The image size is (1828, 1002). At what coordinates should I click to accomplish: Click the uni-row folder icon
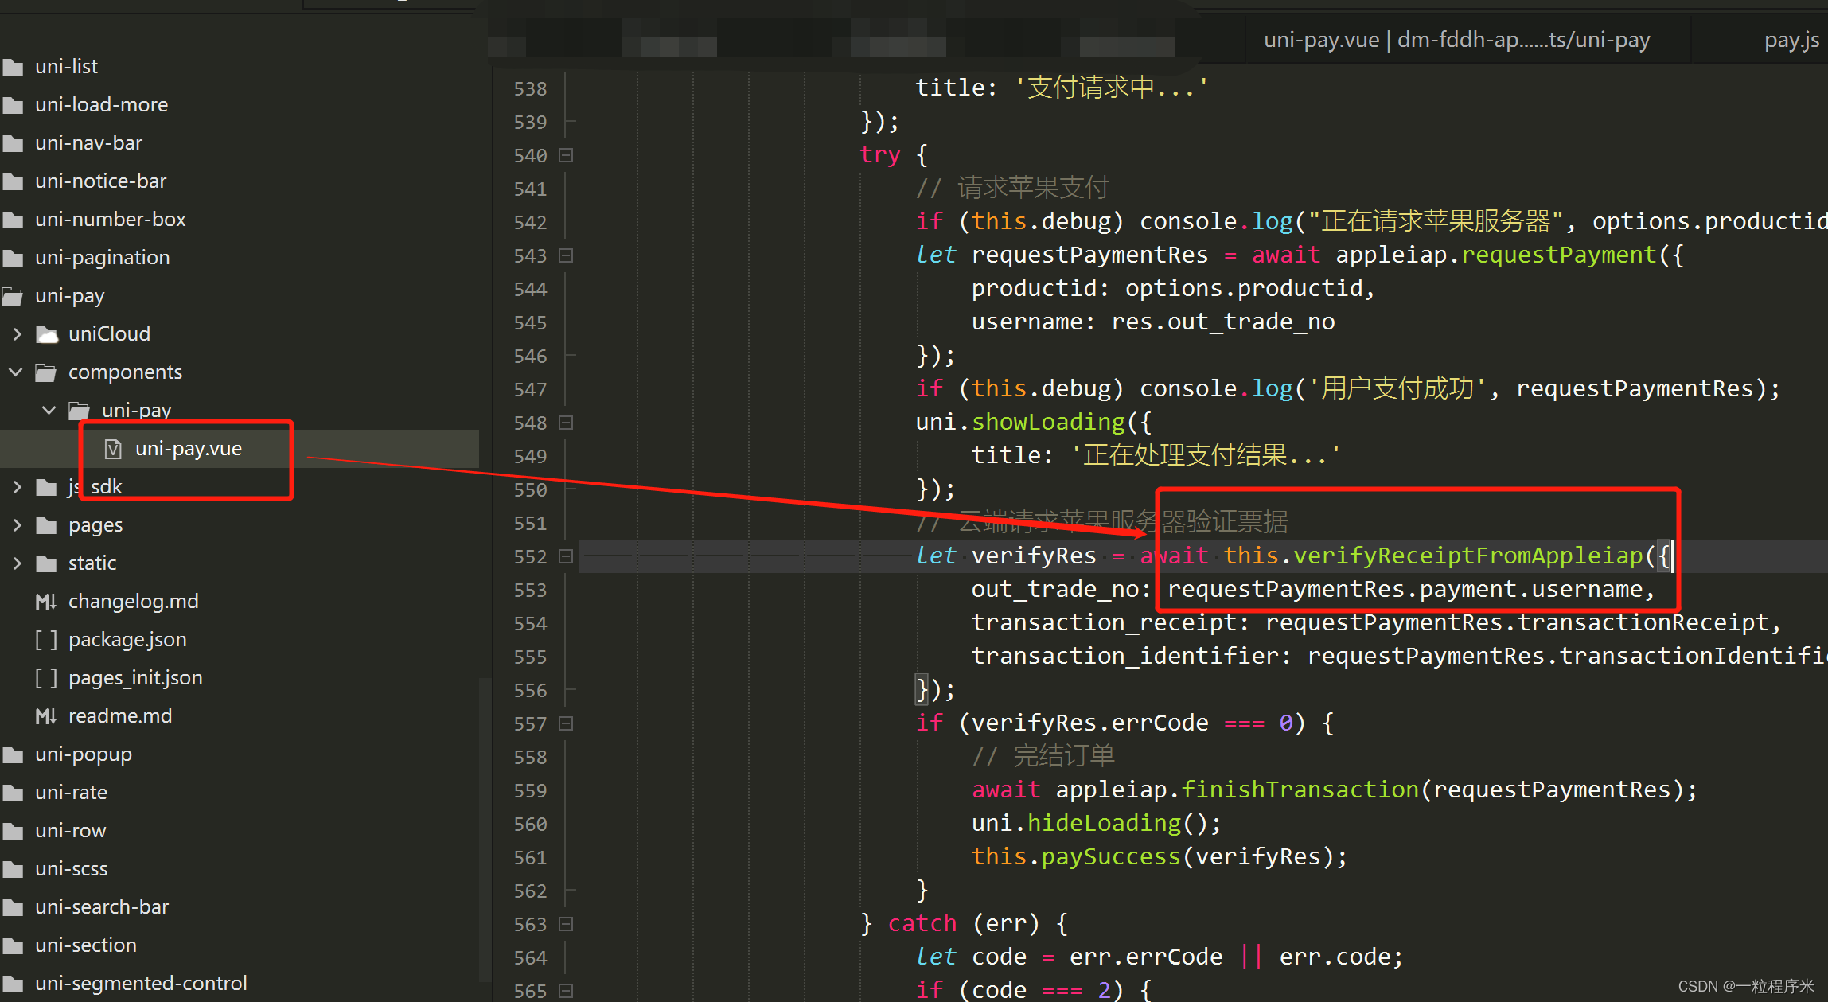13,831
